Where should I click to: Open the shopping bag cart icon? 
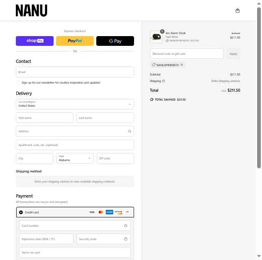pos(238,11)
